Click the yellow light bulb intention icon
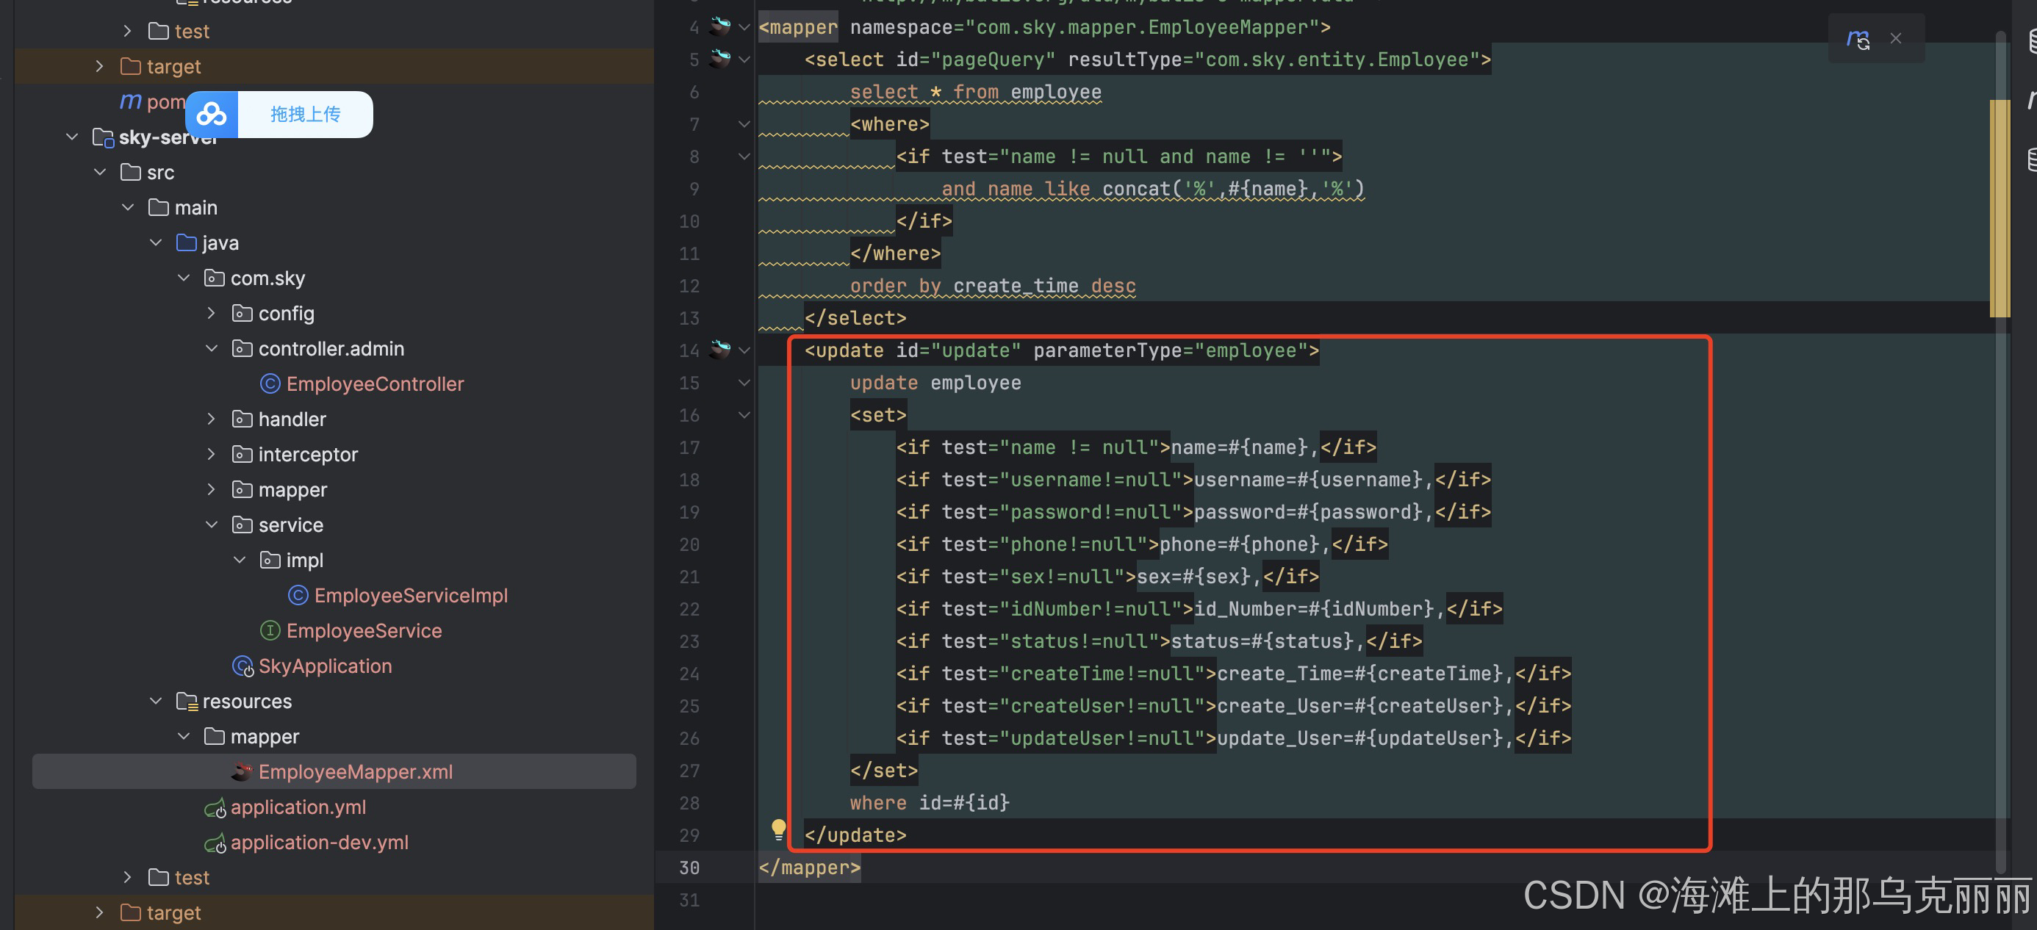2037x930 pixels. pos(778,829)
